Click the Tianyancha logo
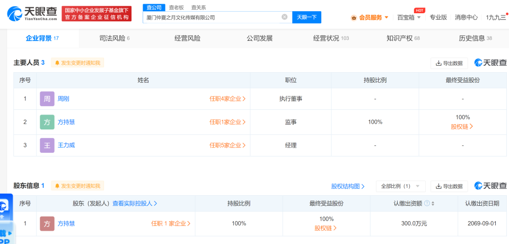Screen dimensions: 509x244 pos(32,14)
